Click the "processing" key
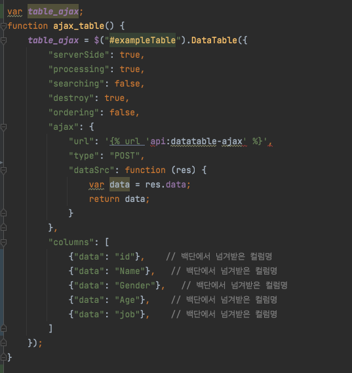The image size is (352, 373). [79, 69]
